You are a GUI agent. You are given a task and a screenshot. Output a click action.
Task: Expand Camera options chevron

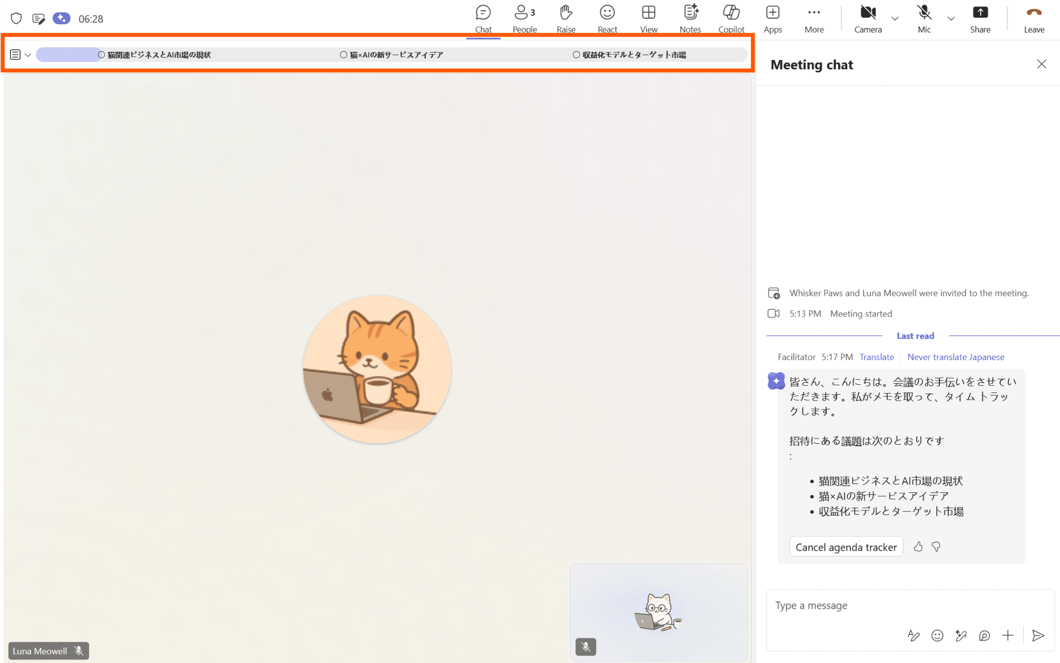[x=895, y=19]
